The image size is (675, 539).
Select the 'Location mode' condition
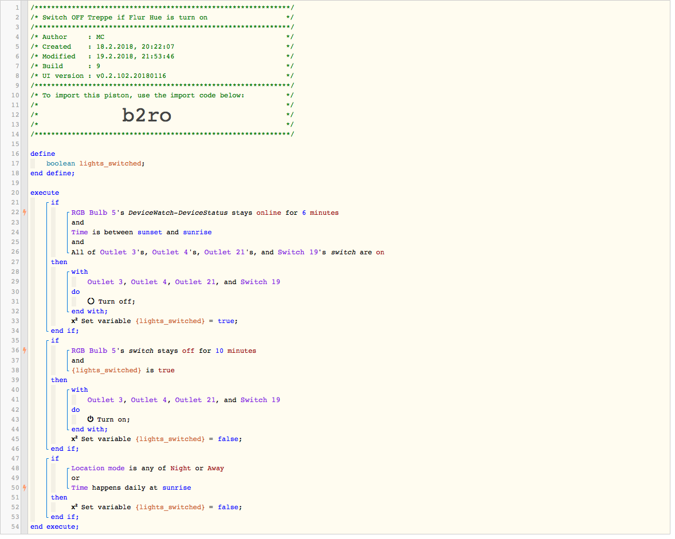148,468
